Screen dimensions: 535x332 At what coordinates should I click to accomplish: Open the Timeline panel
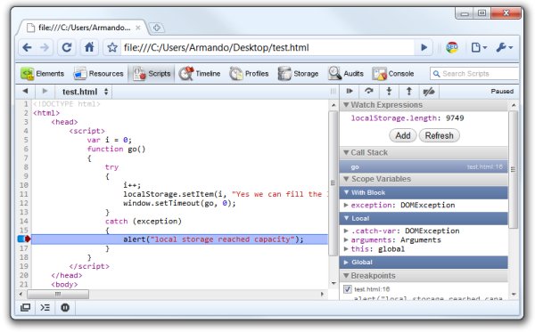pos(200,74)
